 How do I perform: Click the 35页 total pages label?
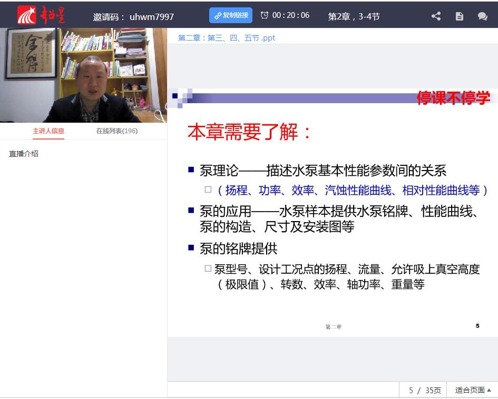pyautogui.click(x=433, y=391)
